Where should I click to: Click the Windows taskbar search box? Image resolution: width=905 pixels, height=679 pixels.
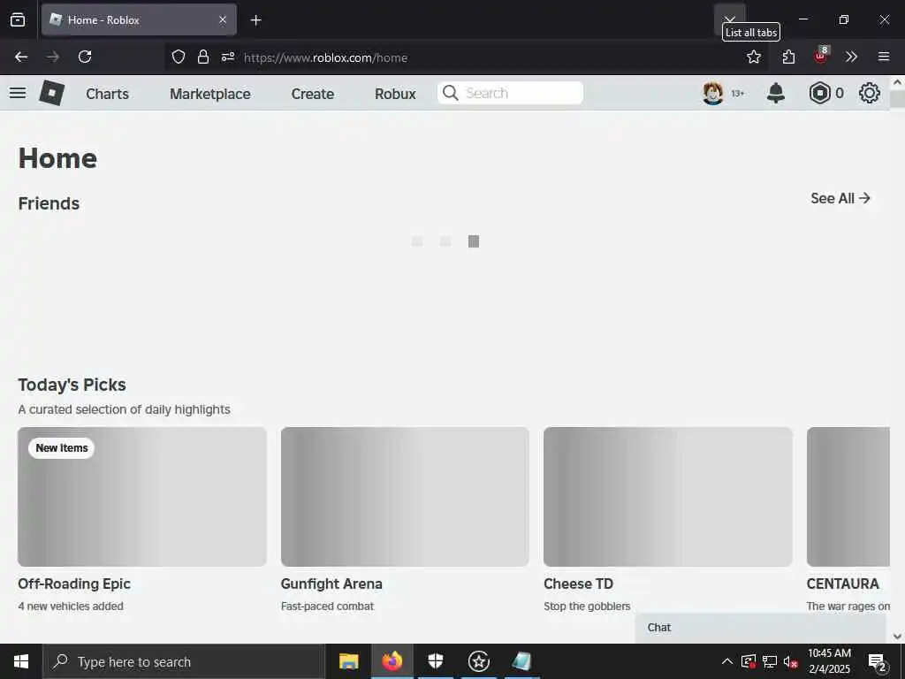click(184, 661)
